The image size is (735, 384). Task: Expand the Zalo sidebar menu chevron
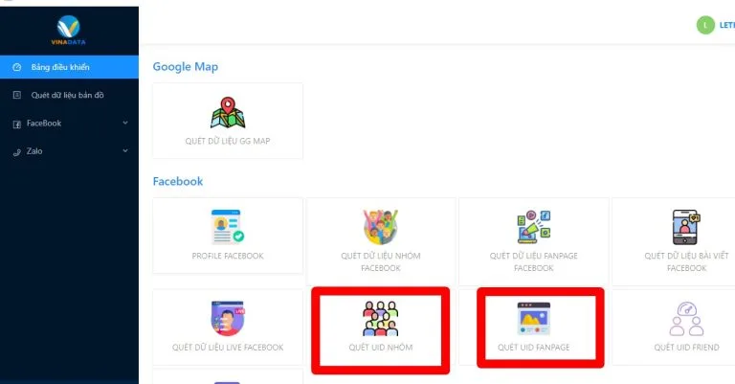pyautogui.click(x=125, y=151)
